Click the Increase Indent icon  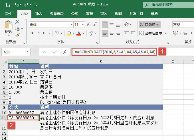133,33
